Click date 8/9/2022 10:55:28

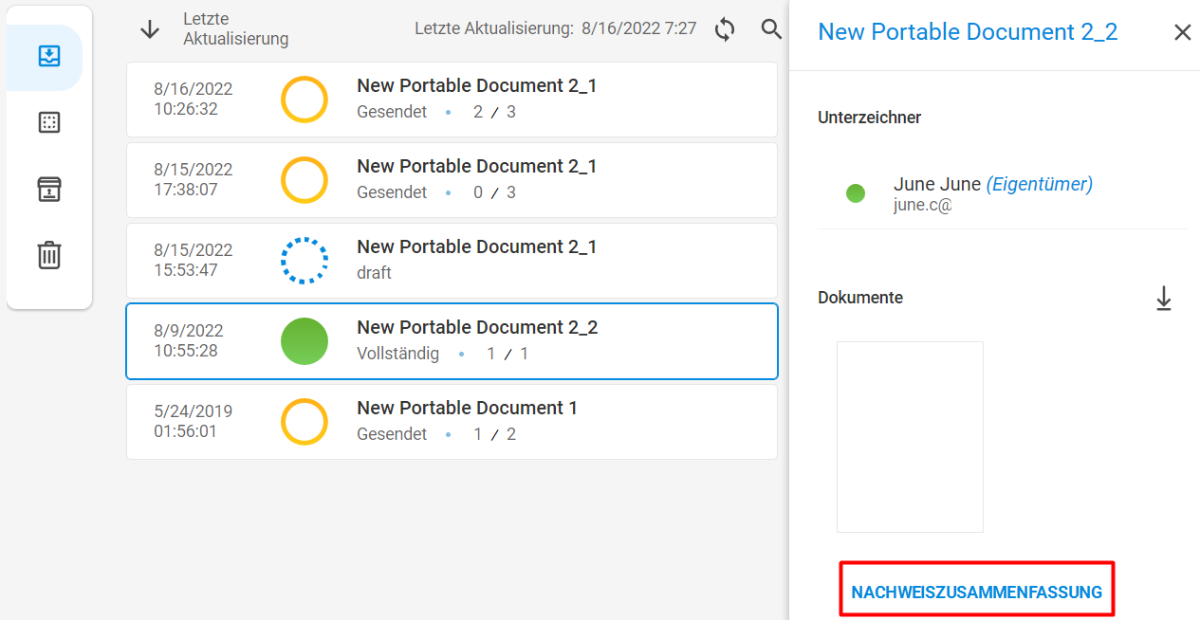(188, 341)
